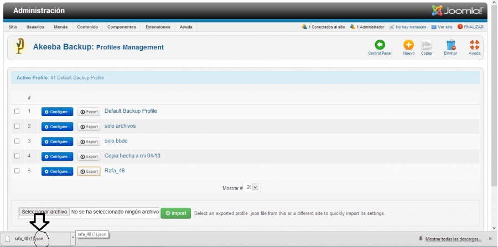Image resolution: width=498 pixels, height=247 pixels.
Task: Click Seleccionar archivo file chooser button
Action: click(44, 212)
